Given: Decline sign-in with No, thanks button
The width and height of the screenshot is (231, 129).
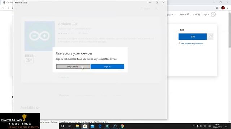Looking at the screenshot, I should click(x=73, y=67).
